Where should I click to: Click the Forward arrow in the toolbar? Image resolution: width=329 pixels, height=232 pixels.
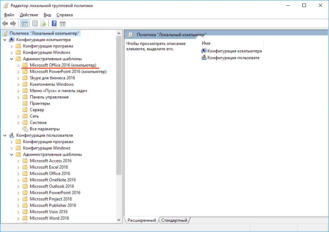tap(13, 24)
